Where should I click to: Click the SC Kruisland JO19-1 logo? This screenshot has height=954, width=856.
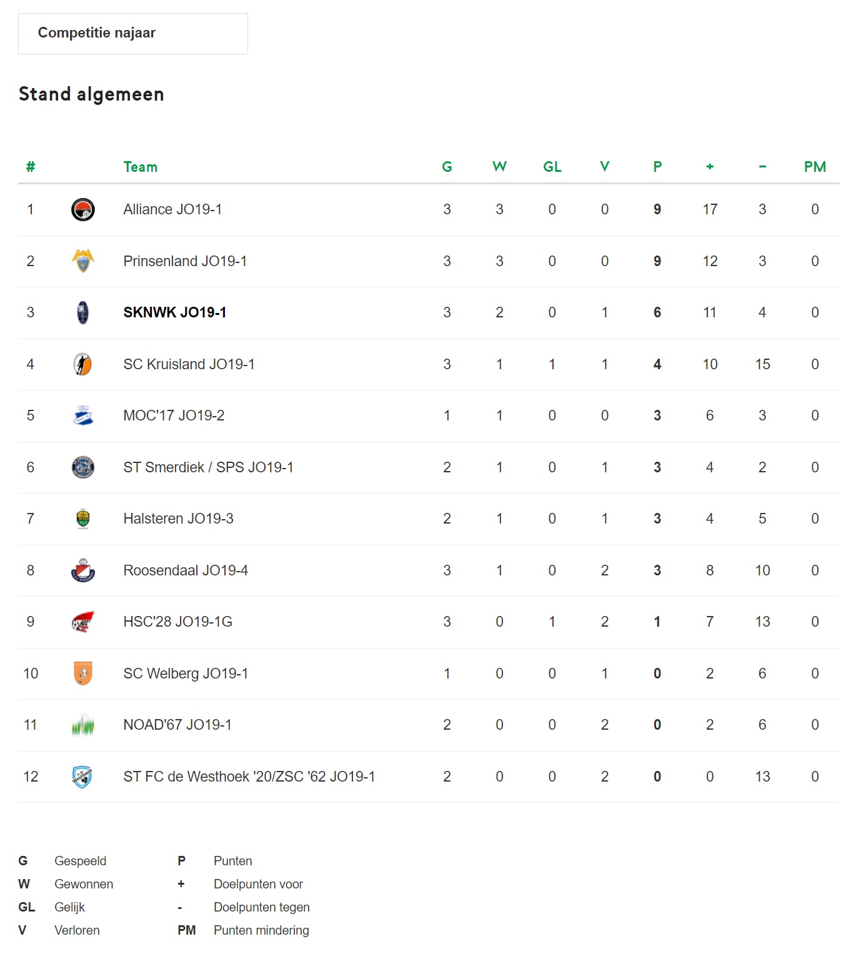click(x=83, y=364)
